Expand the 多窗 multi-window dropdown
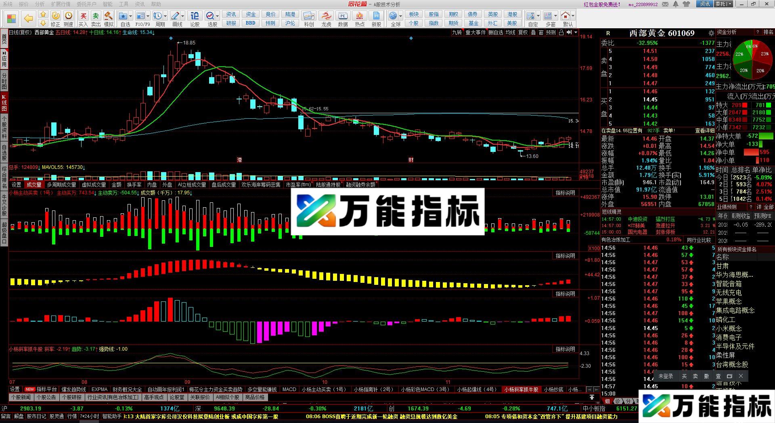775x423 pixels. [x=556, y=16]
